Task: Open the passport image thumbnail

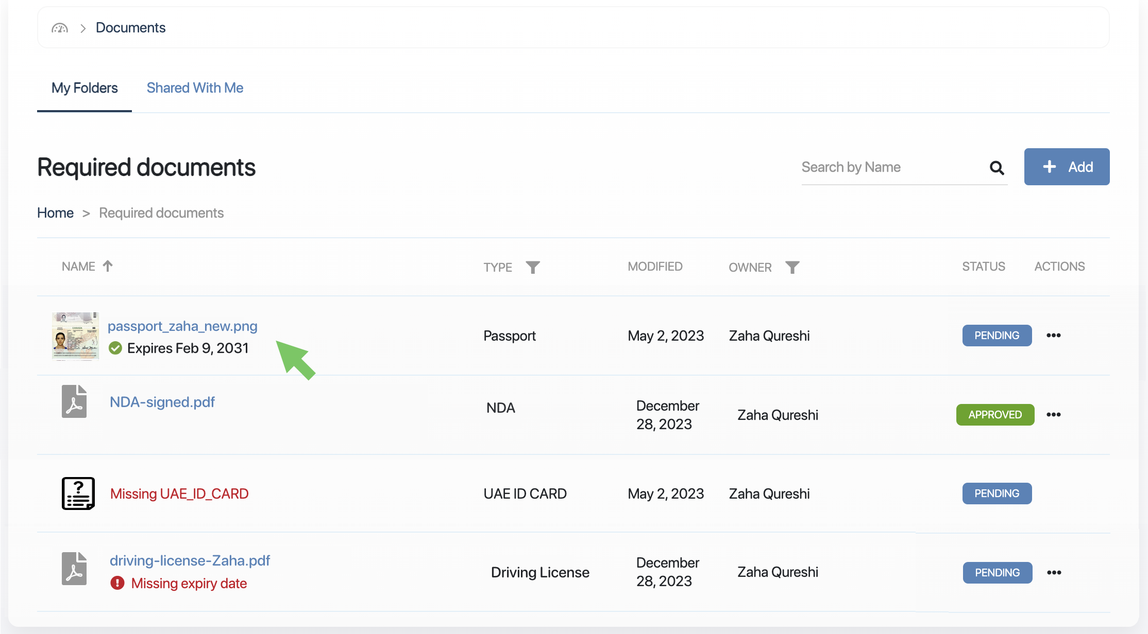Action: tap(75, 336)
